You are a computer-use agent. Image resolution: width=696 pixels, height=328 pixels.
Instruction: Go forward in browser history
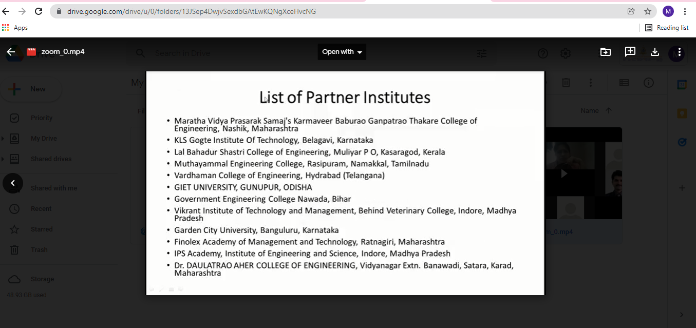pyautogui.click(x=22, y=11)
